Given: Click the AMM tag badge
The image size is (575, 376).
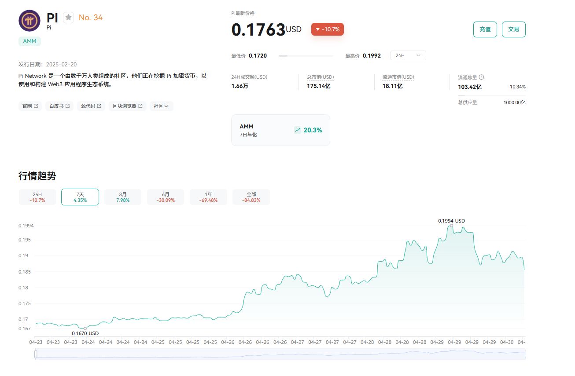Looking at the screenshot, I should click(29, 41).
